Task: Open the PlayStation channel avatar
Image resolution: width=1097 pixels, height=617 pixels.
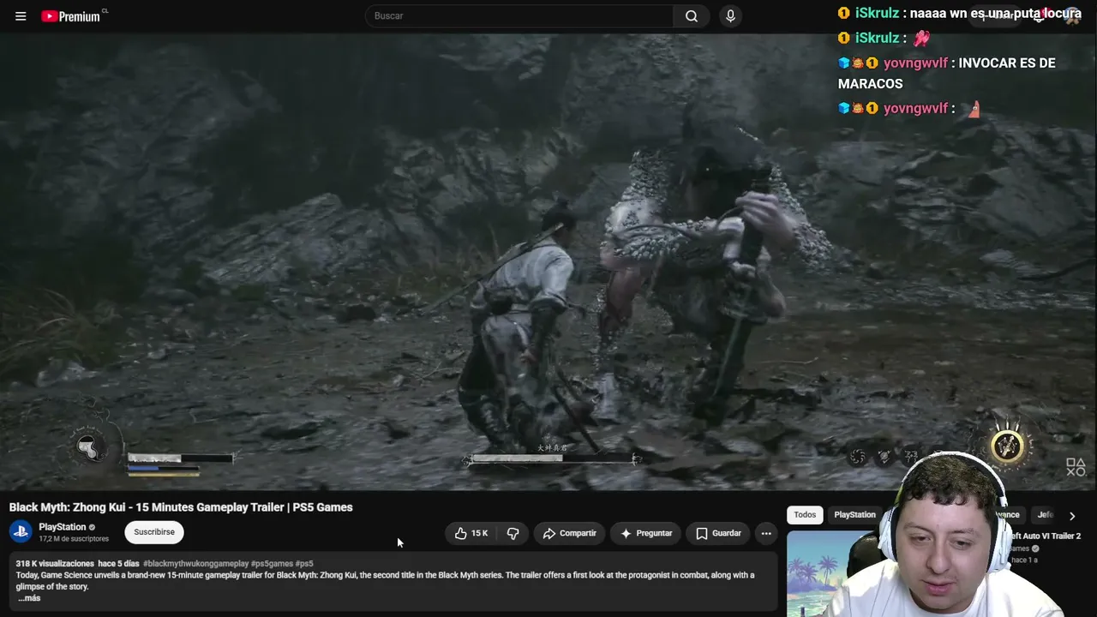Action: click(x=21, y=532)
